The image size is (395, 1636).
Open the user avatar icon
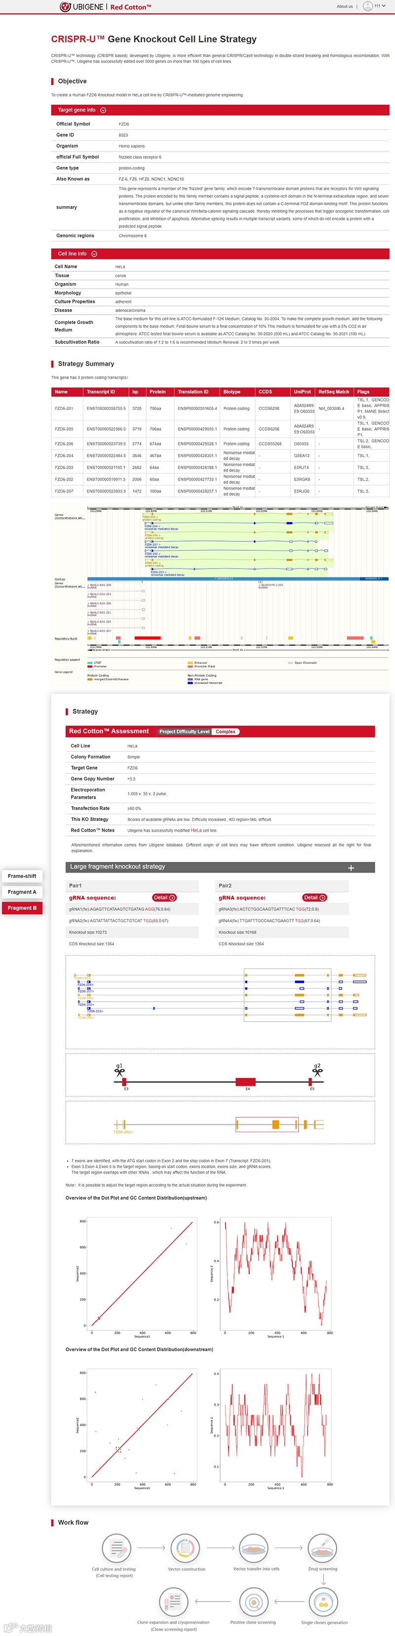tap(368, 6)
